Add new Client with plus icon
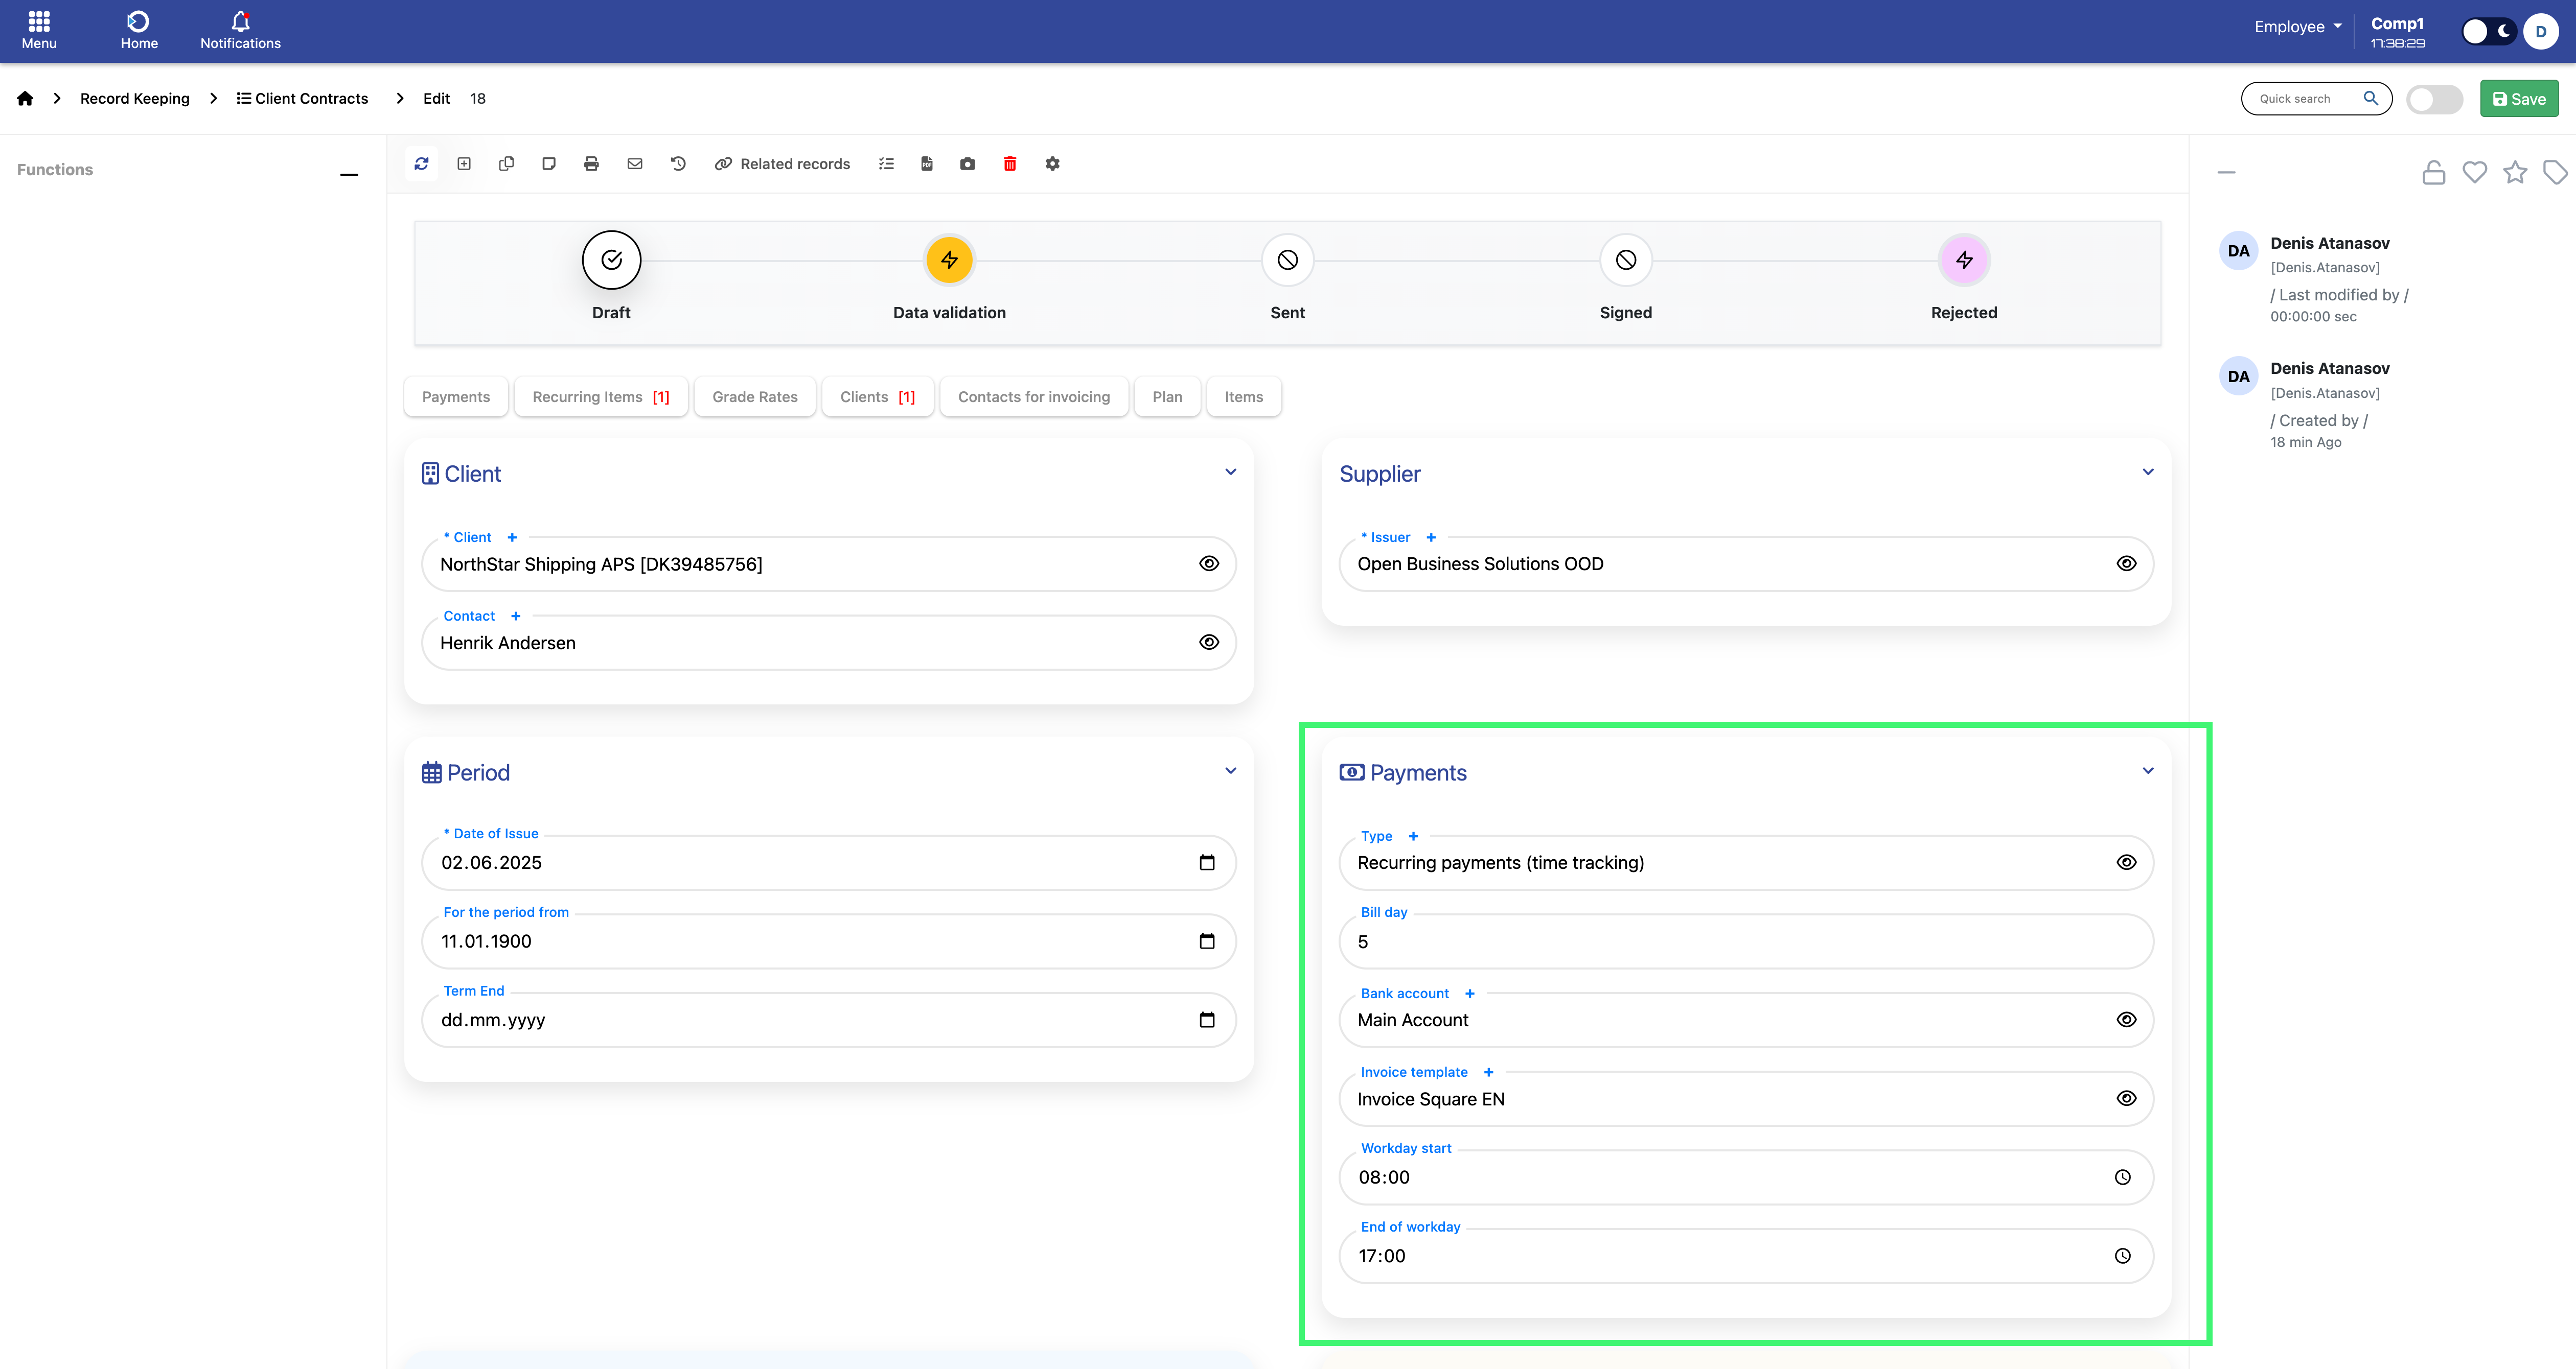 pyautogui.click(x=512, y=537)
